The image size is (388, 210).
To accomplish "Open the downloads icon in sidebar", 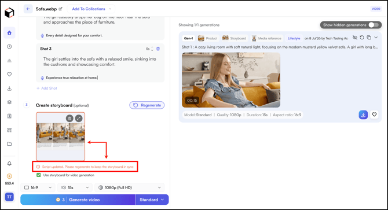I will tap(9, 88).
